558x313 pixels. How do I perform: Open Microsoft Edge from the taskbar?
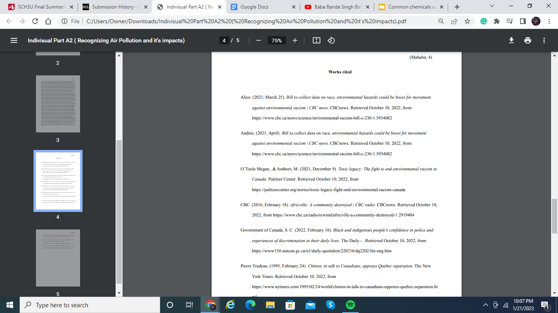click(250, 305)
